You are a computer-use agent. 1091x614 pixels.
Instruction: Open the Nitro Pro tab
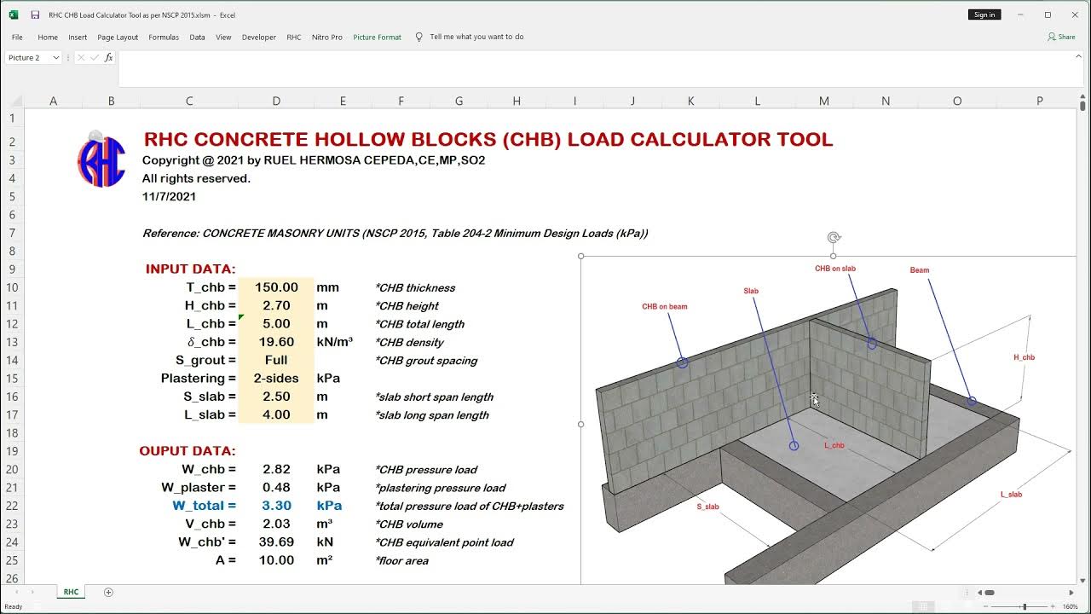point(327,37)
